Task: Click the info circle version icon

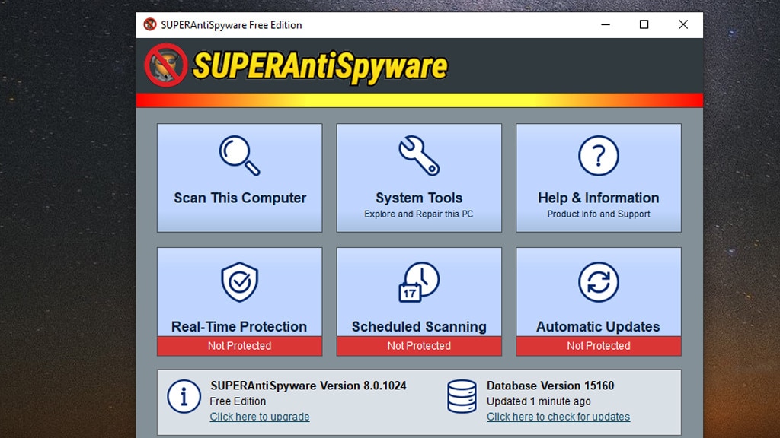Action: [184, 396]
